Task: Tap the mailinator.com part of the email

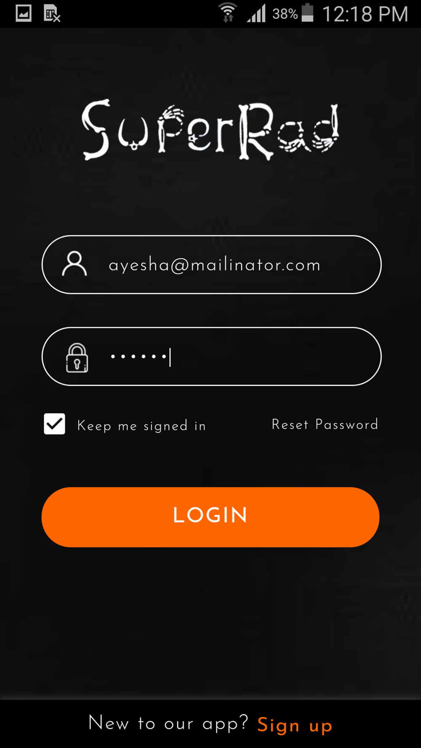Action: point(256,265)
